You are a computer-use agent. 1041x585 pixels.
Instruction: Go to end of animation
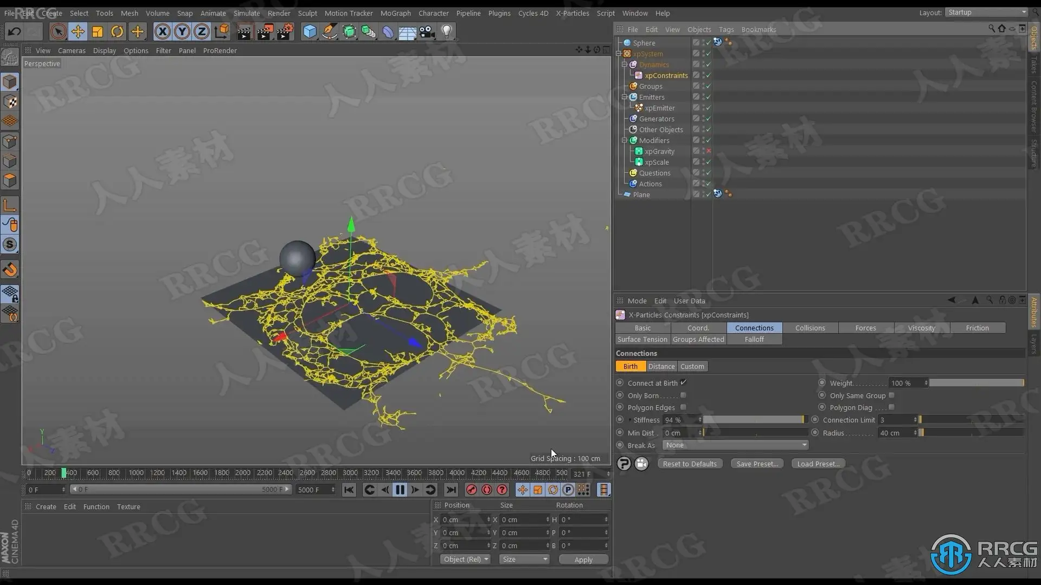pos(451,490)
